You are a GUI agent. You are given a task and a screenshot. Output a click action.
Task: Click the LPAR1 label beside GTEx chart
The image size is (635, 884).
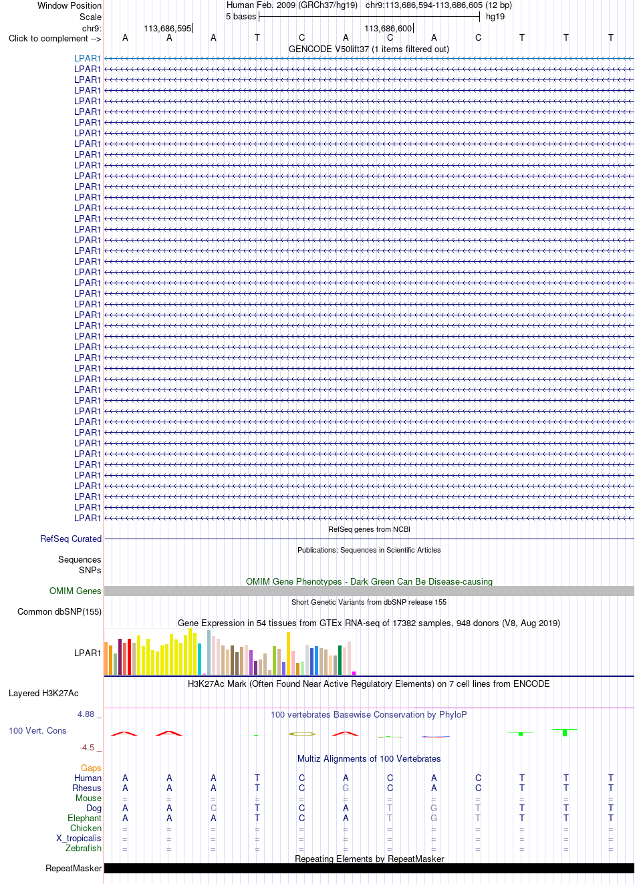tap(88, 653)
